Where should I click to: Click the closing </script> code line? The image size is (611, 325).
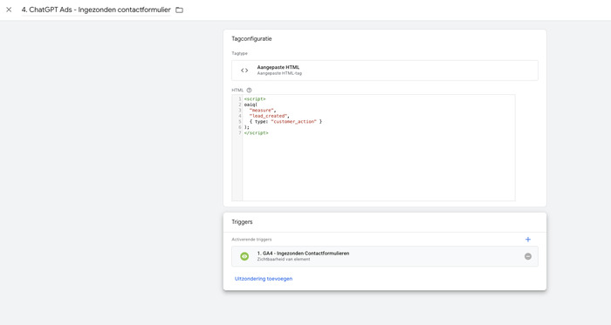pyautogui.click(x=256, y=133)
